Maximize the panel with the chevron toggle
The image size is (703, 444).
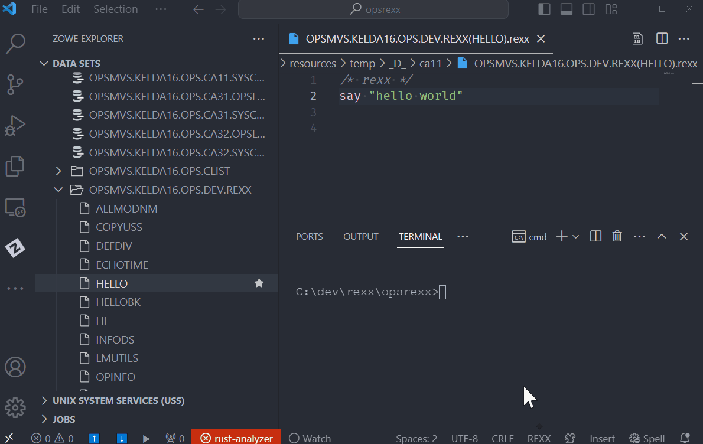(x=661, y=236)
